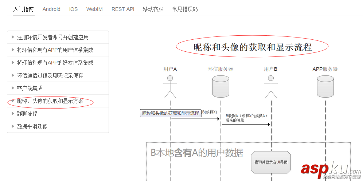Expand arrow beside 将环信和现有APP的用户体系集成
Image resolution: width=363 pixels, height=181 pixels.
click(13, 50)
